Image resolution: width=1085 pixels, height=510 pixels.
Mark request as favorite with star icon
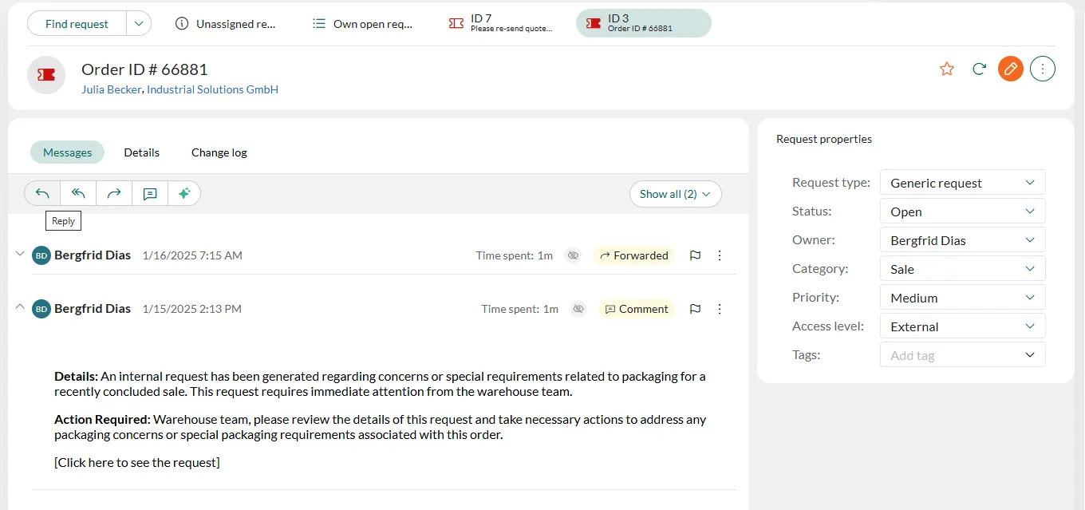coord(947,69)
